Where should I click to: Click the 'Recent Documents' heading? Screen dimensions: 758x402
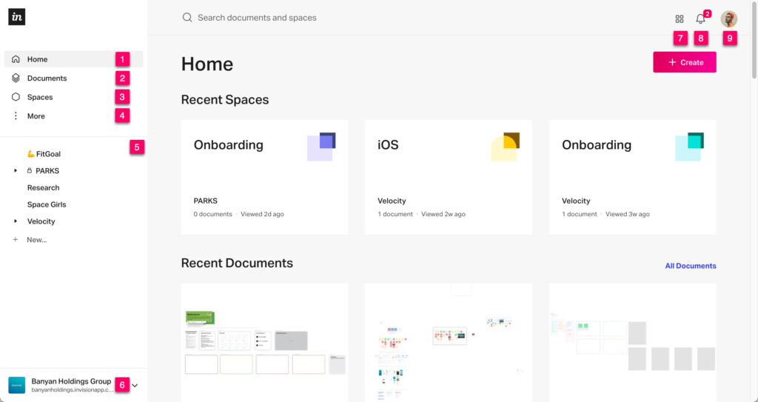tap(237, 263)
